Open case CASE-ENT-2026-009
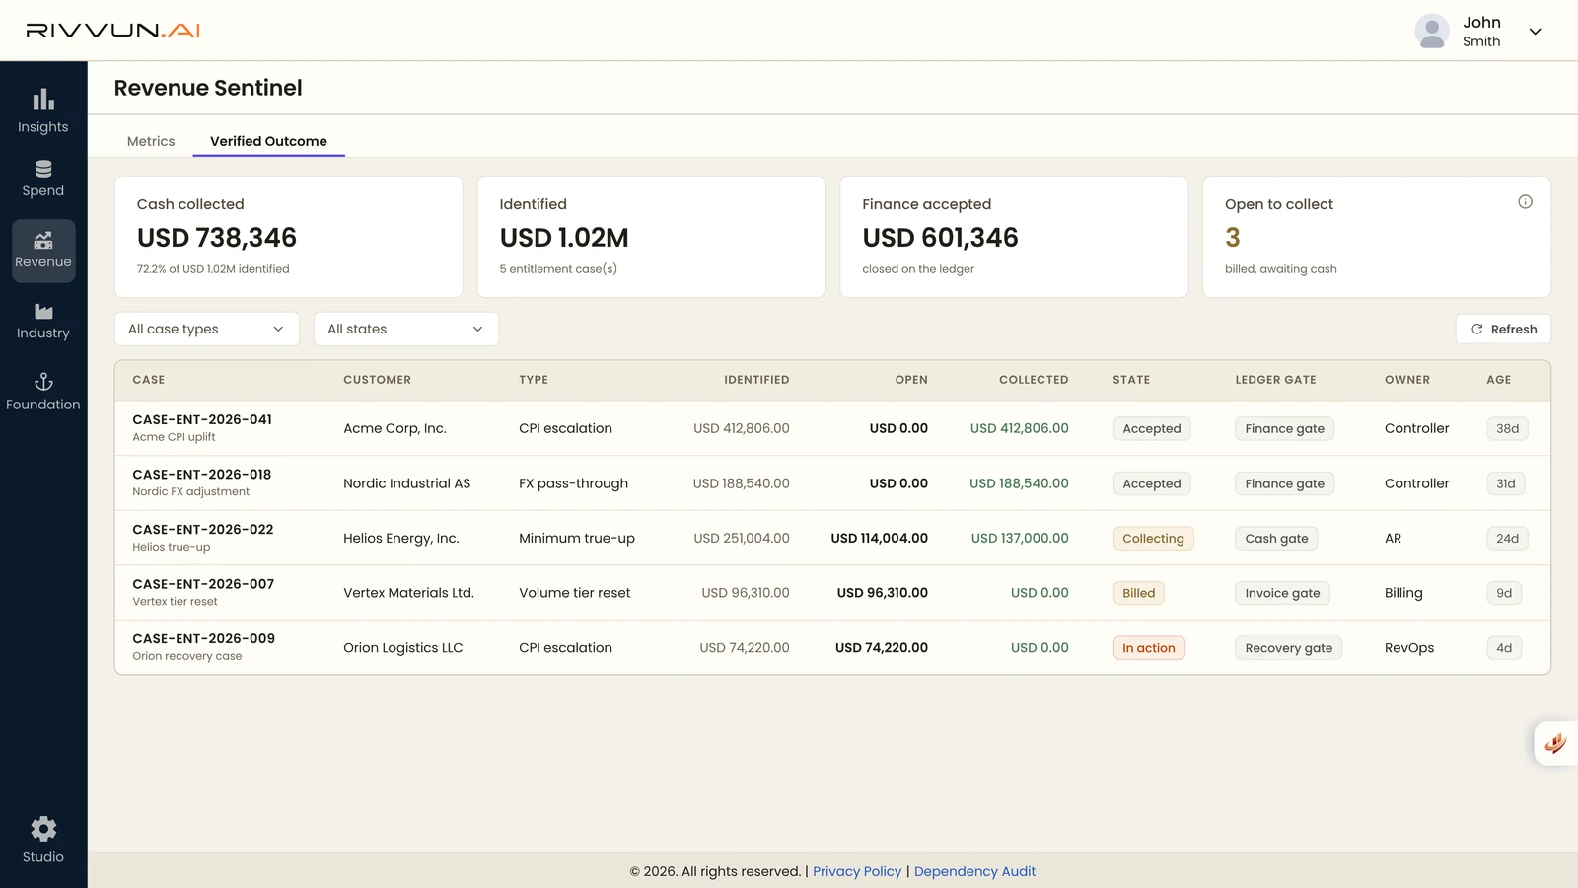Screen dimensions: 1578x888 pyautogui.click(x=204, y=639)
